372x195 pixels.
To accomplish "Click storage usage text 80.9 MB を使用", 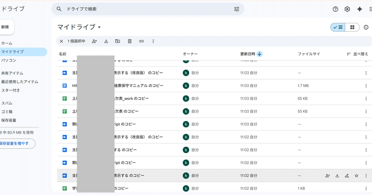I will pos(17,133).
